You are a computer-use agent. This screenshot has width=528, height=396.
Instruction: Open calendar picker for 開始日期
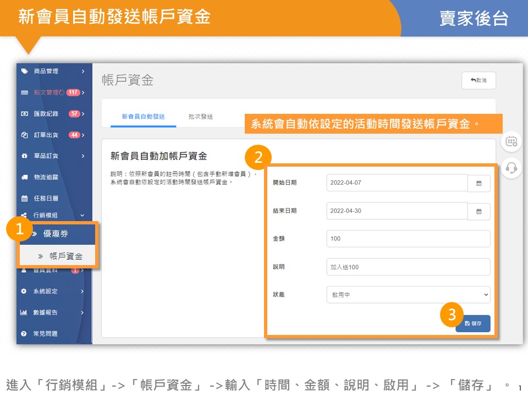[479, 183]
